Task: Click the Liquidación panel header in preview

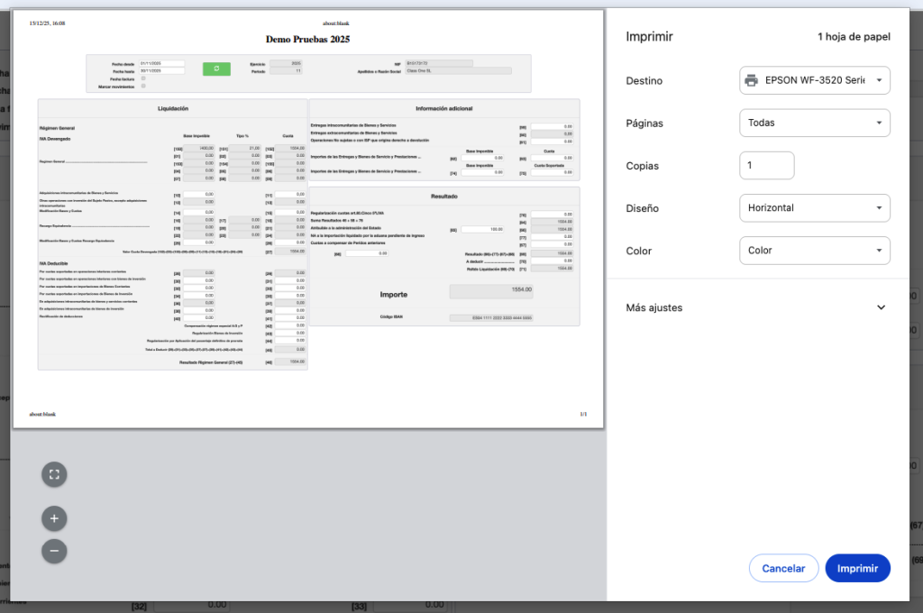Action: click(x=173, y=108)
